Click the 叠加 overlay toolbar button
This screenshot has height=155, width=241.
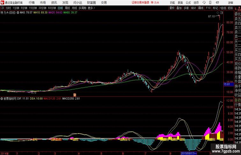pos(179,8)
